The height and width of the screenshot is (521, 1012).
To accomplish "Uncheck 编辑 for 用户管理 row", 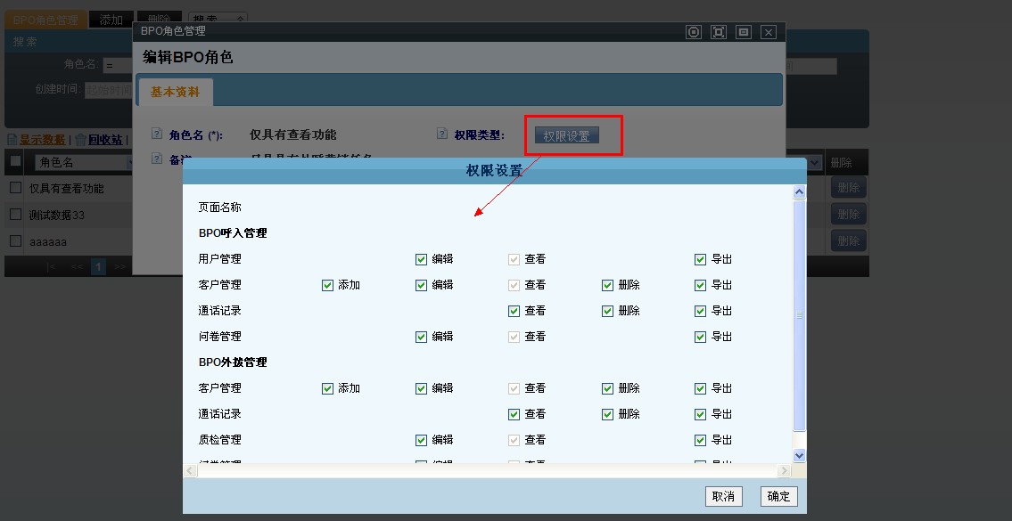I will 421,259.
